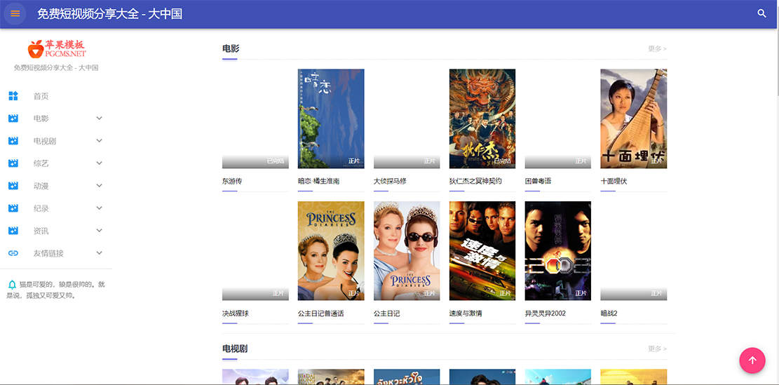Open the hamburger menu in header
The image size is (779, 385).
point(15,14)
